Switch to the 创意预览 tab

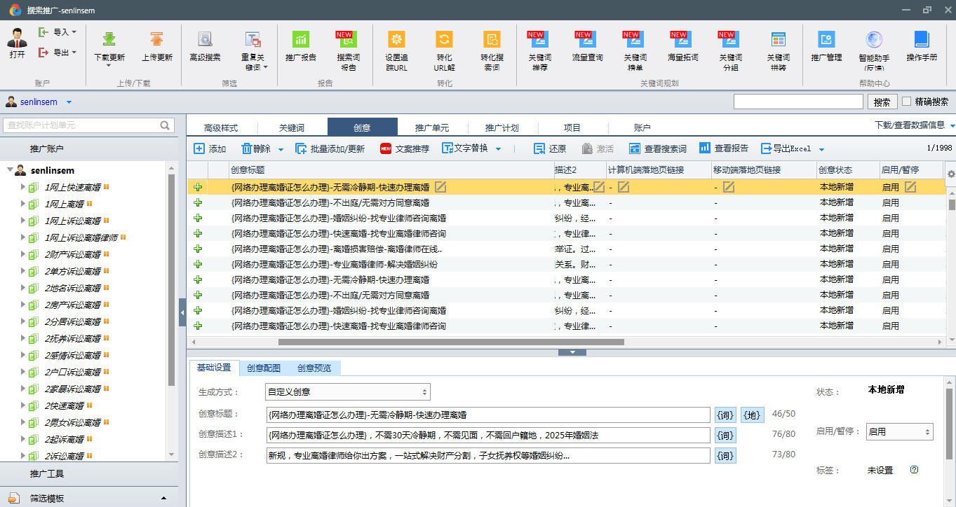click(x=314, y=368)
